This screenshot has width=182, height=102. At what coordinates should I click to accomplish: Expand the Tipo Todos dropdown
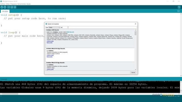[x=54, y=27]
